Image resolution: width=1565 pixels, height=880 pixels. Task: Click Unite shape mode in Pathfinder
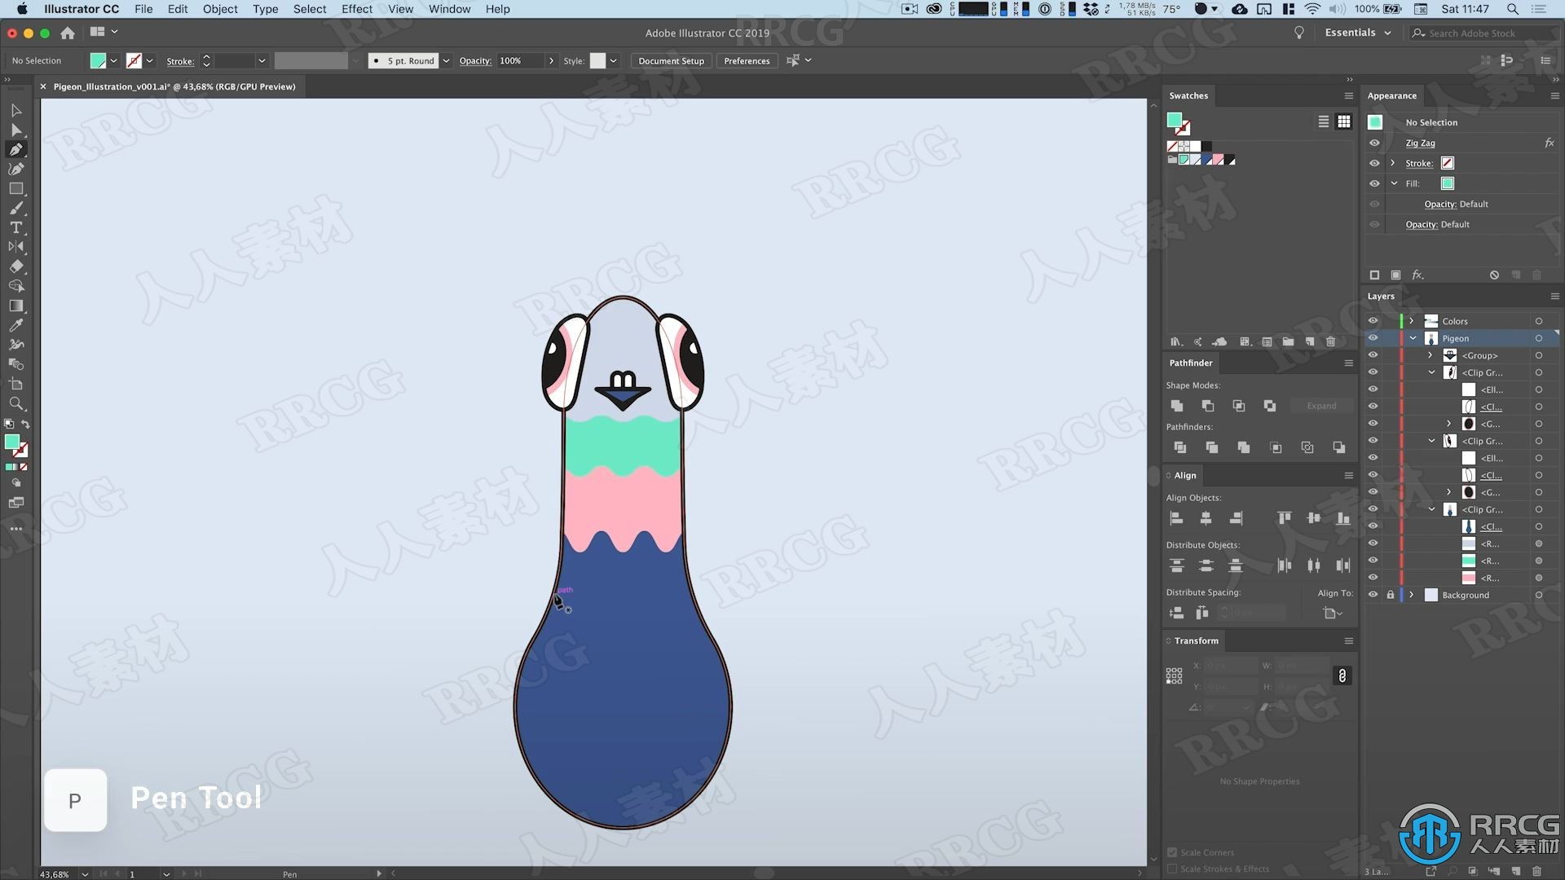1176,406
